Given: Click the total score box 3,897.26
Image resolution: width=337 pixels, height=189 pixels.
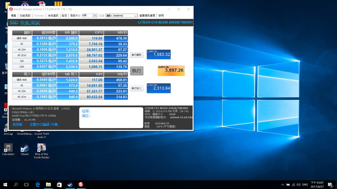Looking at the screenshot, I should tap(171, 71).
